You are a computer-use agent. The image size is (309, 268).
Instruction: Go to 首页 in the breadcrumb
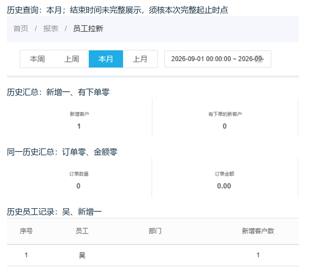(x=21, y=29)
